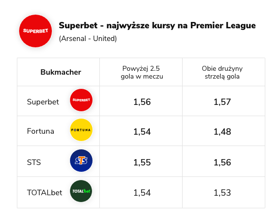Choose Fortuna odds 1,48 both teams score
279x224 pixels.
pos(222,132)
